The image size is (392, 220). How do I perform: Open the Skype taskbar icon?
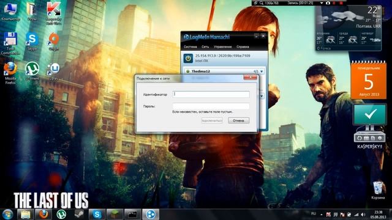[x=97, y=215]
